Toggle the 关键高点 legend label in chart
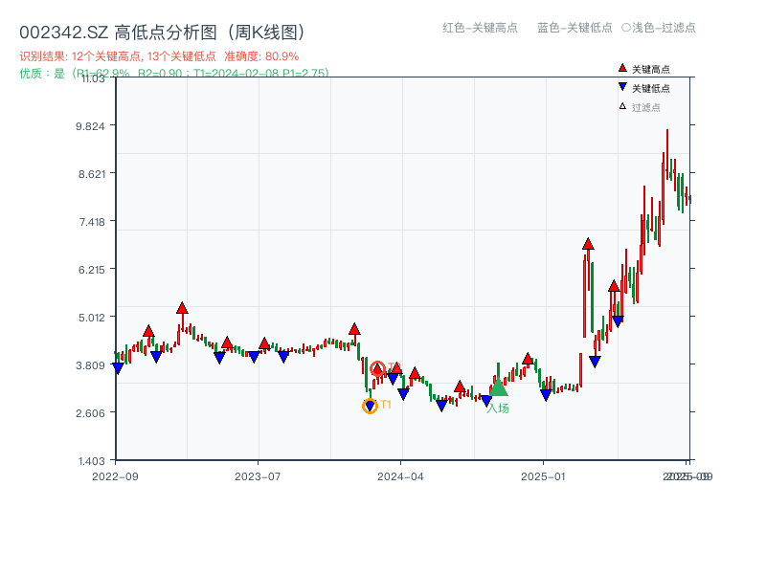 pyautogui.click(x=651, y=69)
